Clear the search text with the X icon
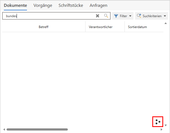This screenshot has width=170, height=133. pyautogui.click(x=98, y=16)
